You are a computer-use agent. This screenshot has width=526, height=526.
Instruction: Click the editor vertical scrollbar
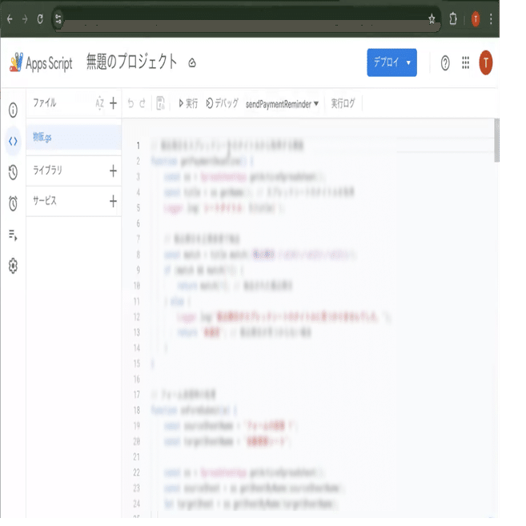pos(497,140)
